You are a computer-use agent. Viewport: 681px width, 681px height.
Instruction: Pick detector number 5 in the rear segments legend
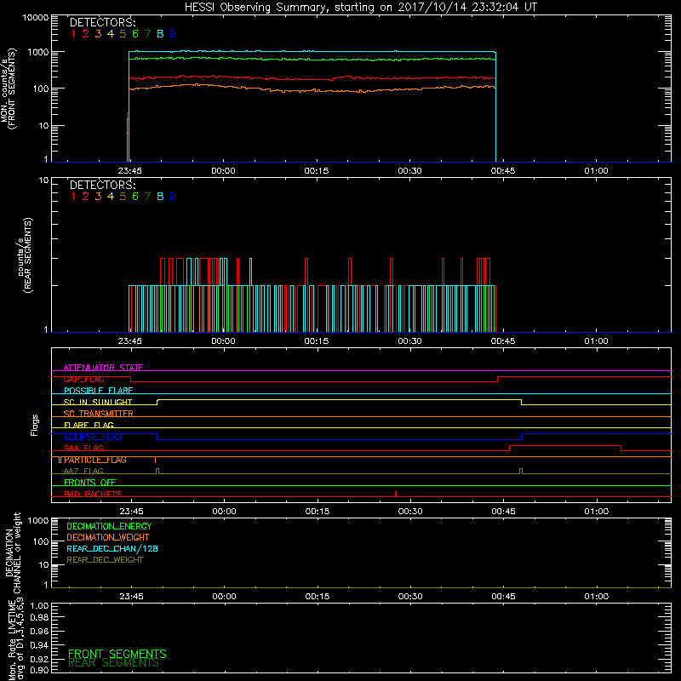click(123, 197)
